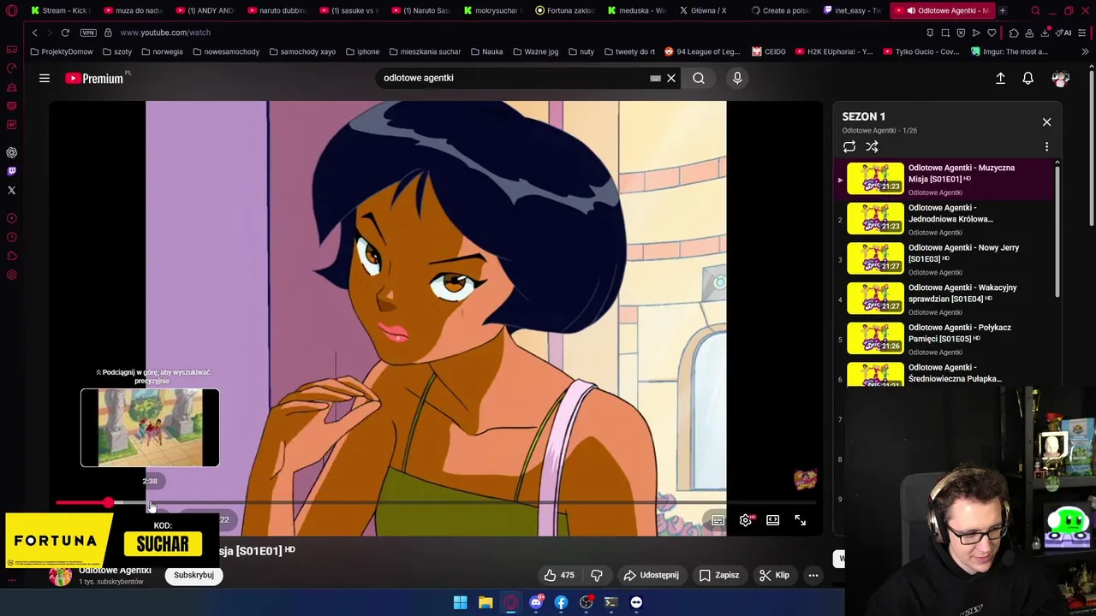Toggle subtitles in the video player
Viewport: 1096px width, 616px height.
coord(718,520)
